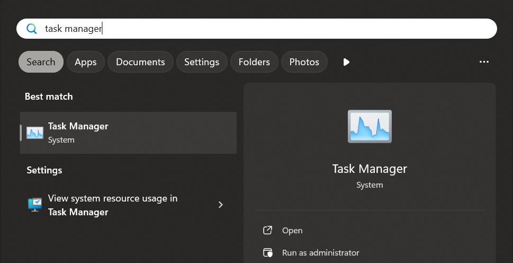Viewport: 513px width, 263px height.
Task: Choose the Settings filter tab
Action: [202, 62]
